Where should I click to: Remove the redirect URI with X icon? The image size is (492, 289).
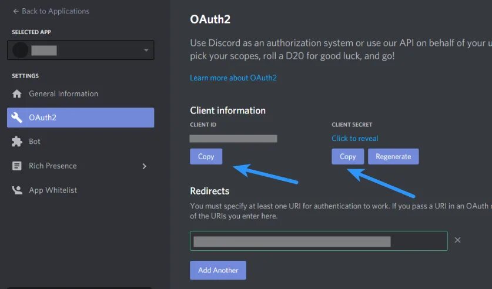click(x=457, y=240)
